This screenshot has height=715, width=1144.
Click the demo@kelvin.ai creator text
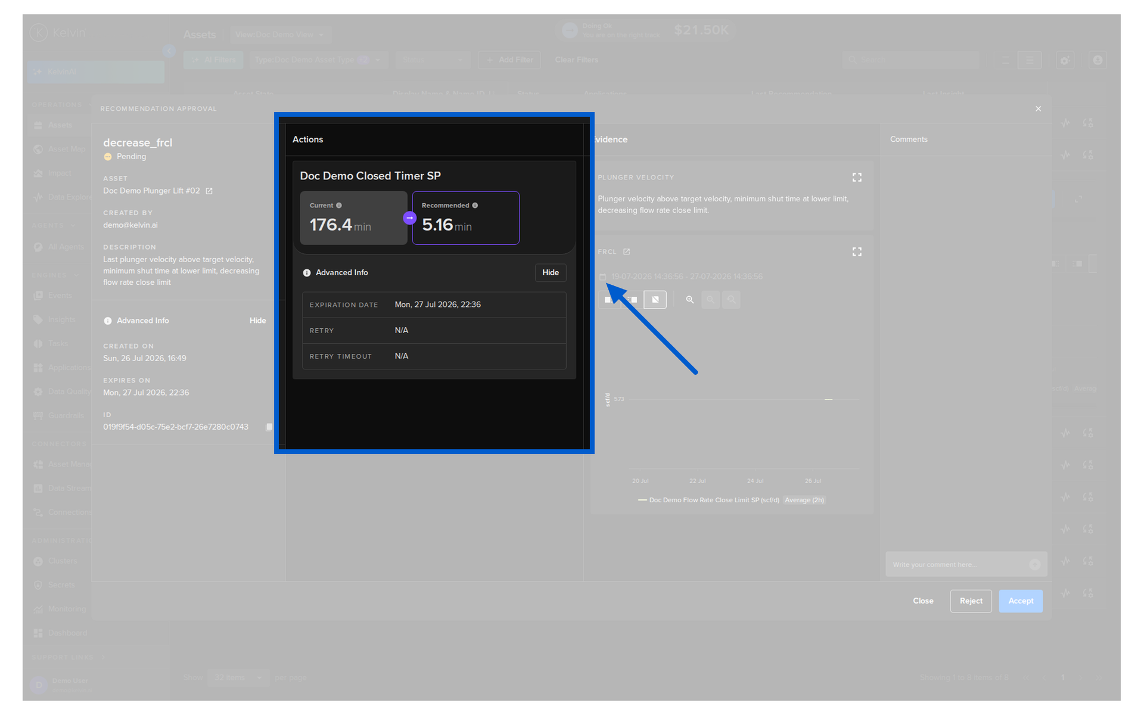(x=130, y=225)
